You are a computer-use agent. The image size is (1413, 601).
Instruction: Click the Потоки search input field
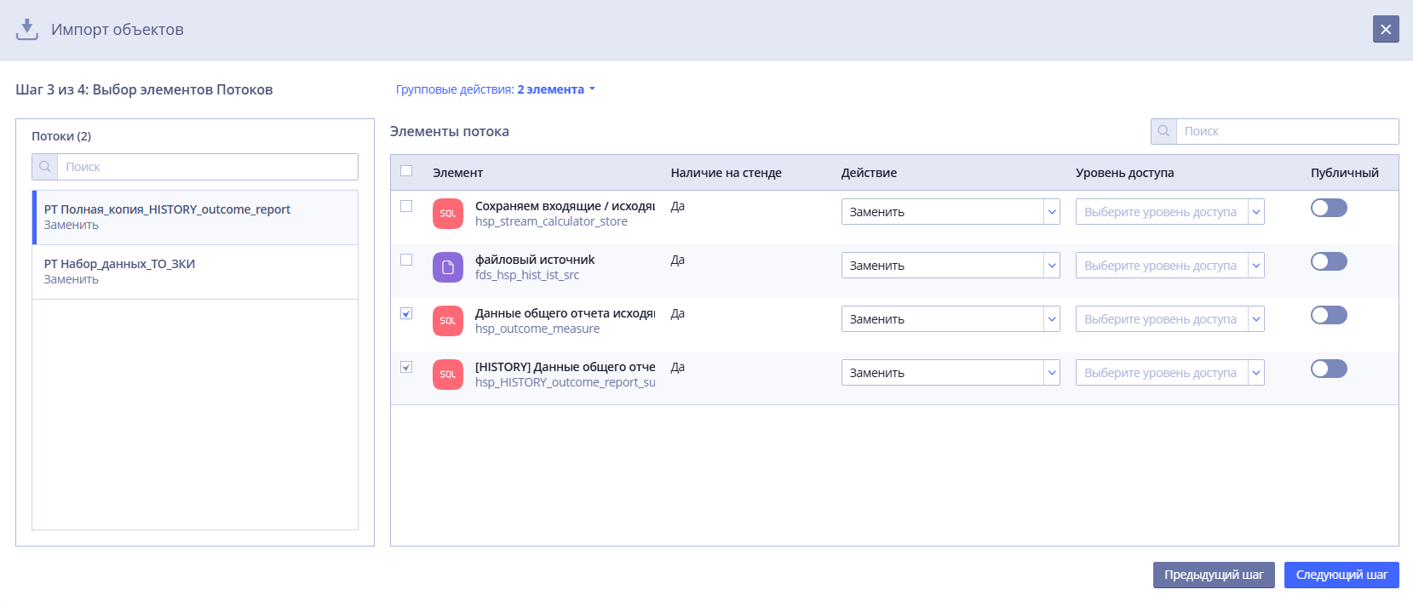pyautogui.click(x=208, y=167)
